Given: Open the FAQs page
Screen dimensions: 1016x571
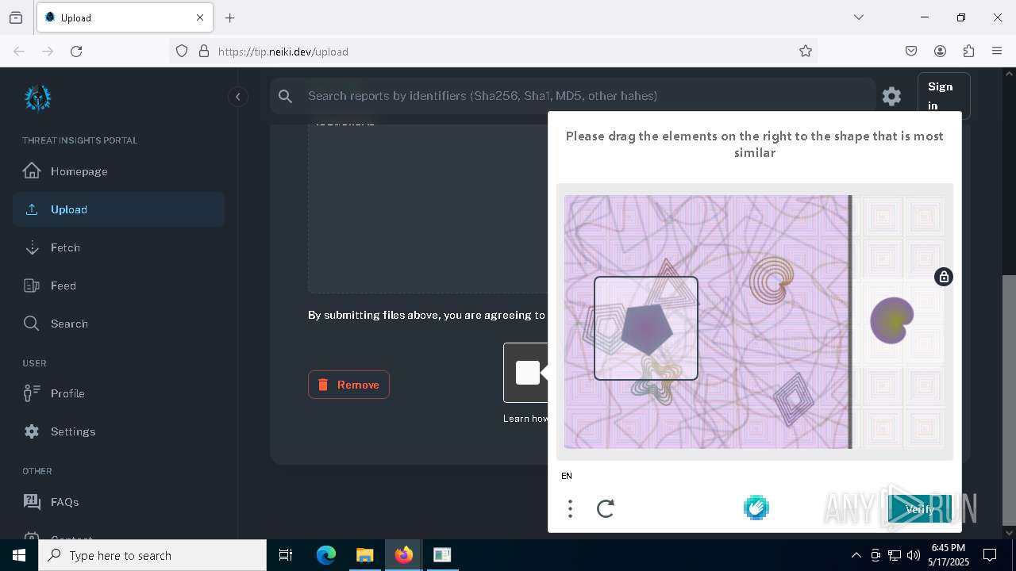Looking at the screenshot, I should coord(118,502).
